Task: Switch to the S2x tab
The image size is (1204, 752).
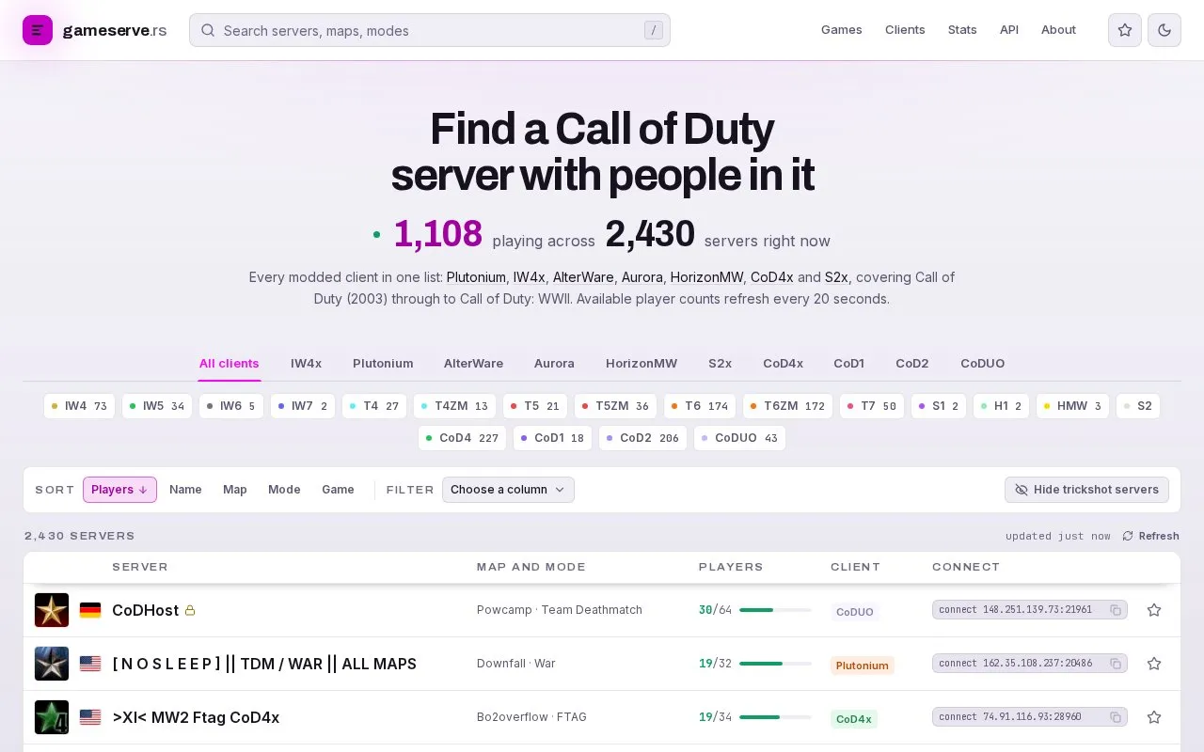Action: tap(720, 363)
